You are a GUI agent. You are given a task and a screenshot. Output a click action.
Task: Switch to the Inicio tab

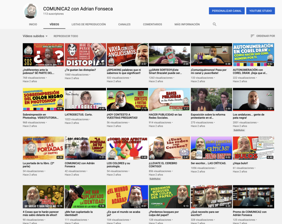coord(33,24)
